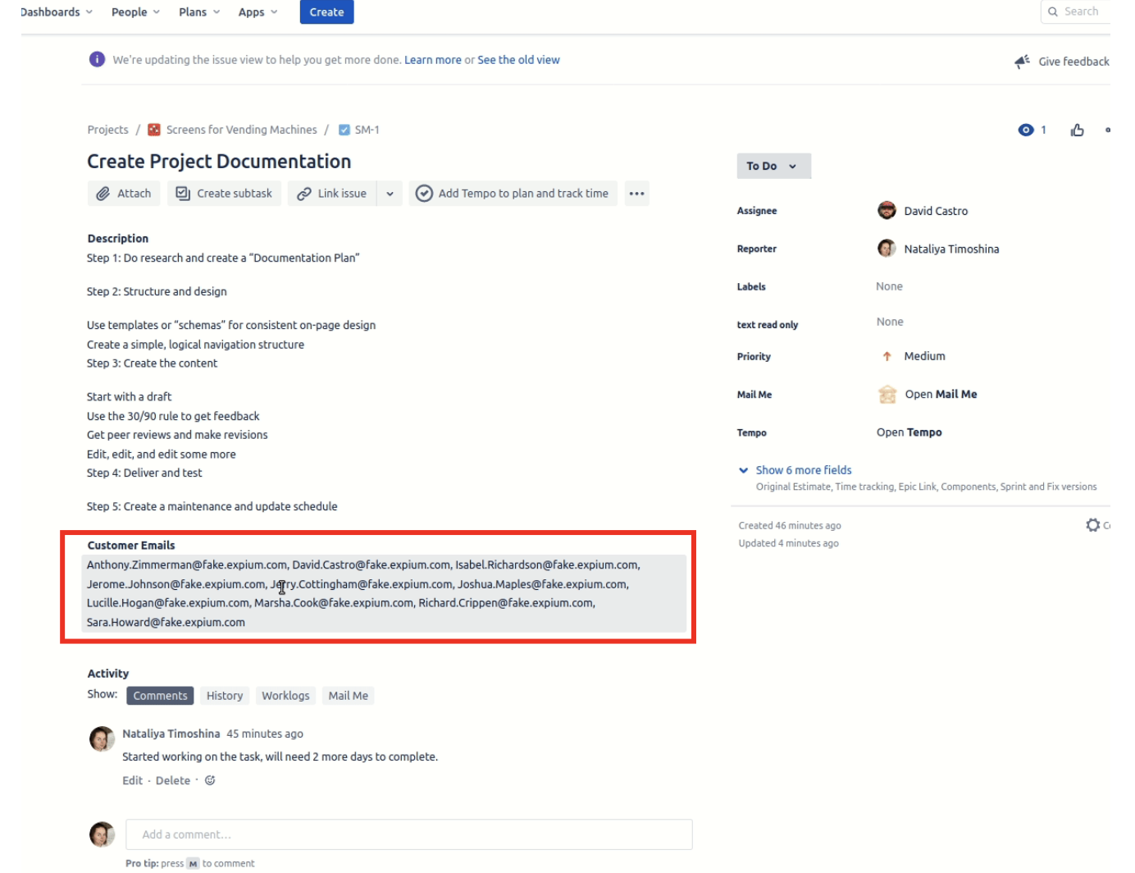This screenshot has width=1135, height=873.
Task: Click the thumbs-up vote icon
Action: (x=1078, y=130)
